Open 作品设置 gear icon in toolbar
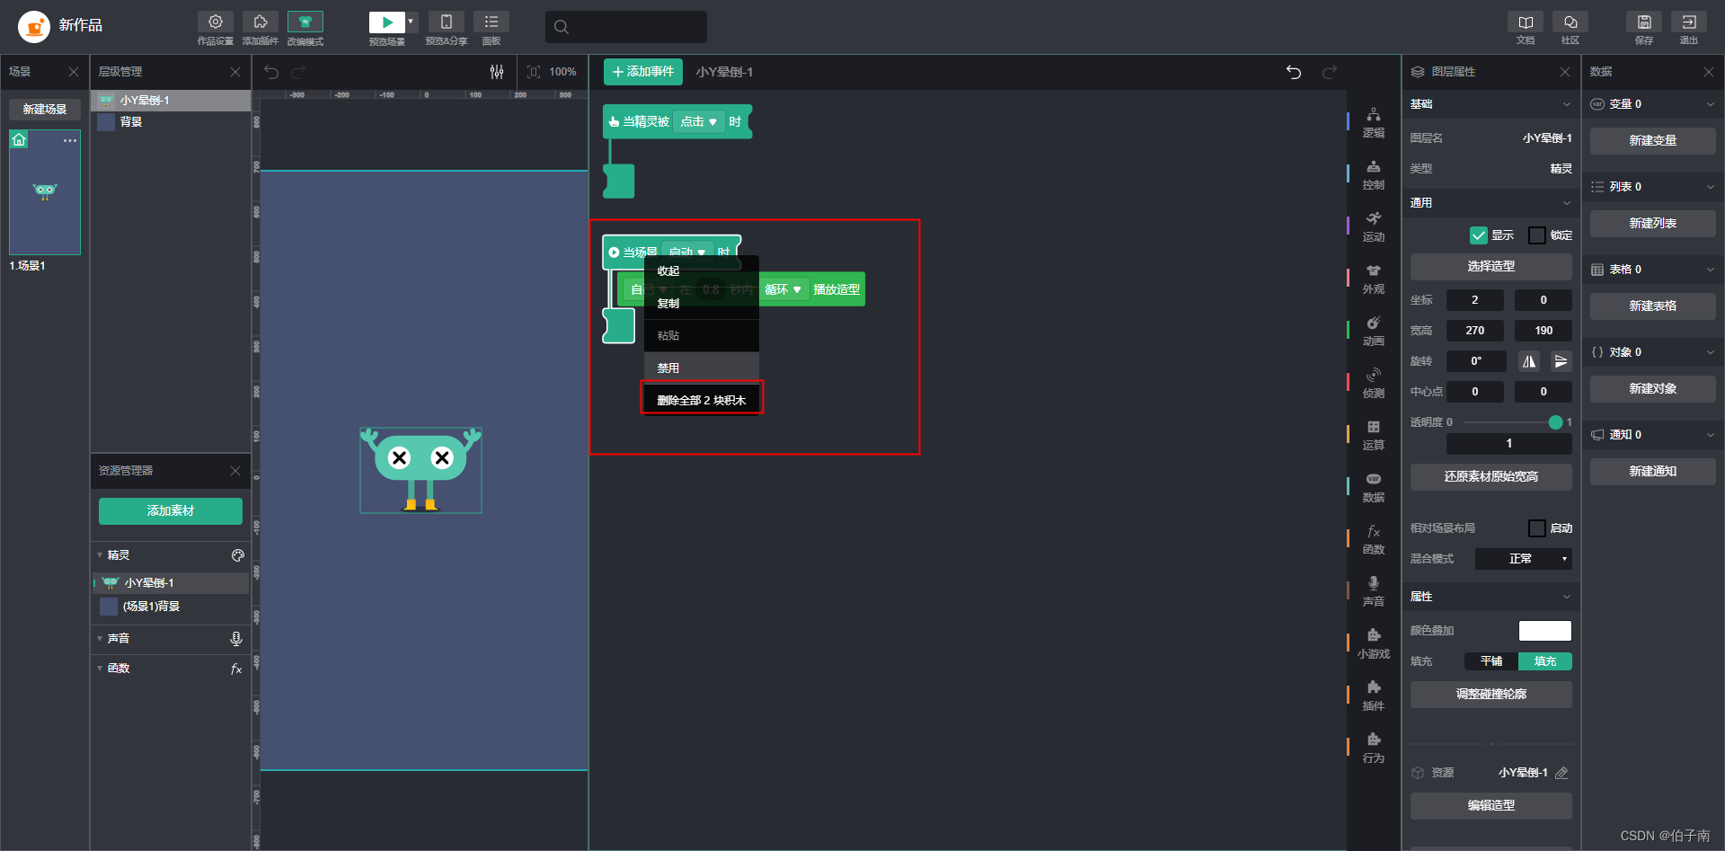This screenshot has height=851, width=1725. pyautogui.click(x=216, y=22)
